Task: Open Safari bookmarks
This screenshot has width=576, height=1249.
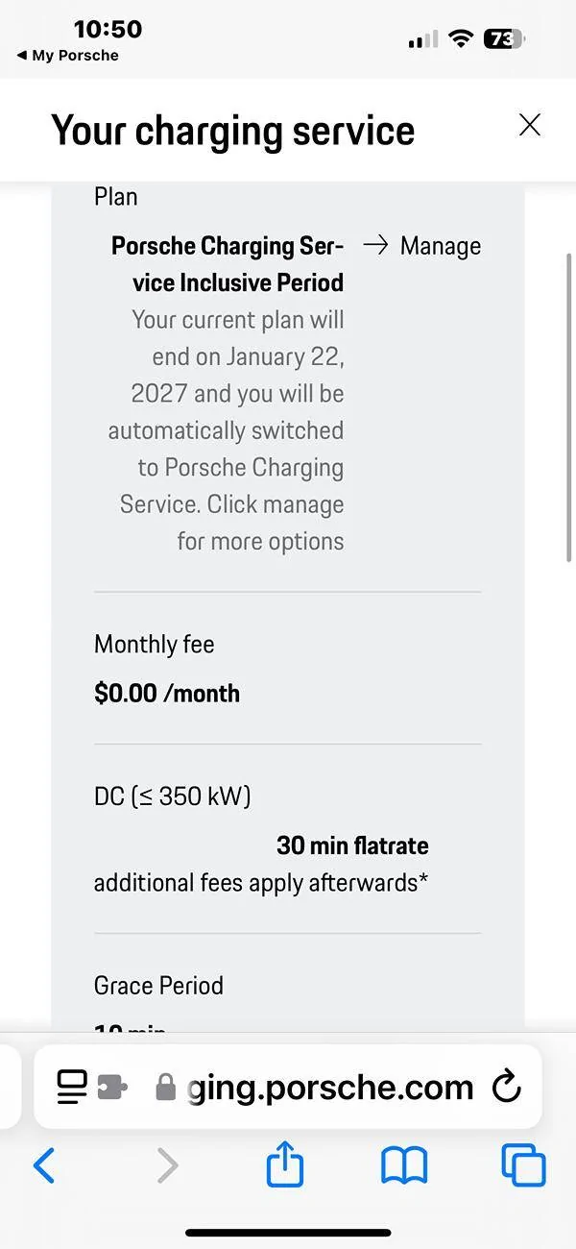Action: (404, 1166)
